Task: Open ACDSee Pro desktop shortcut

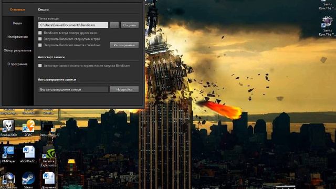Action: [x=8, y=181]
